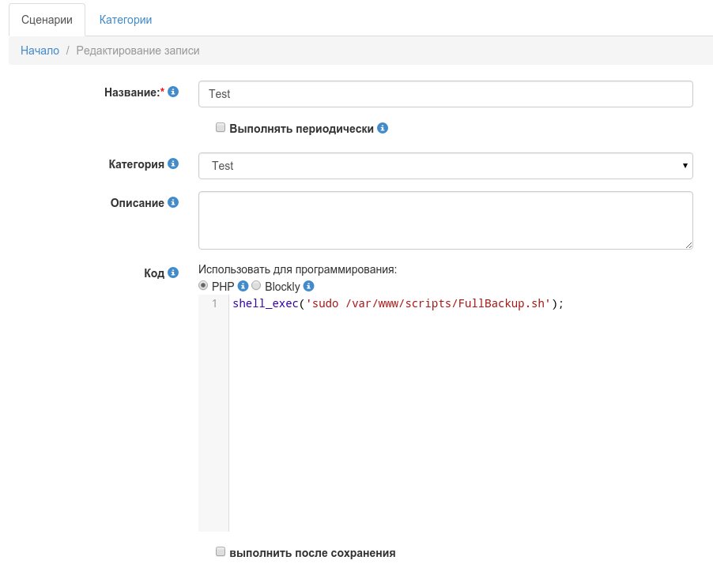This screenshot has width=713, height=564.
Task: Select the PHP radio button
Action: click(204, 286)
